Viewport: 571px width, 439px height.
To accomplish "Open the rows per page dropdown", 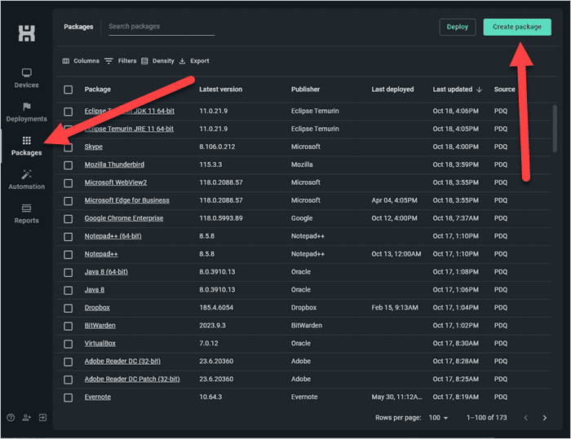I will point(438,418).
